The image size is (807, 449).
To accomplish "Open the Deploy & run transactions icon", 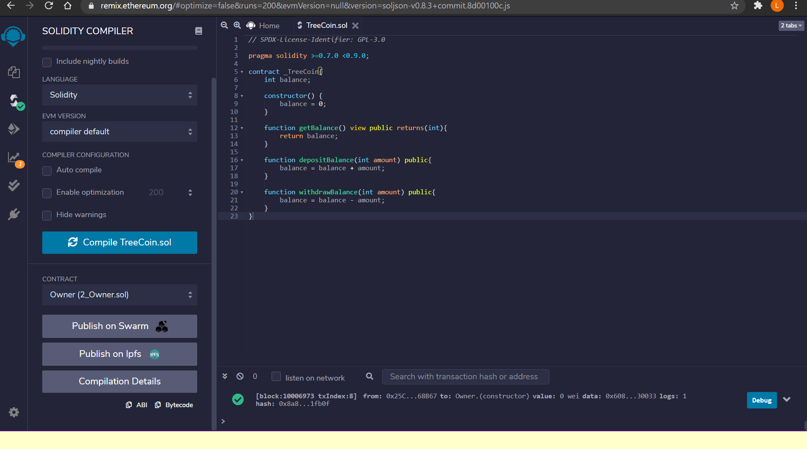I will 14,129.
